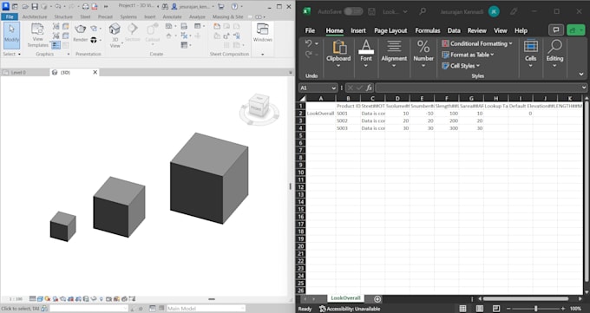Click the Revit application logo button
The image size is (590, 313).
point(5,6)
